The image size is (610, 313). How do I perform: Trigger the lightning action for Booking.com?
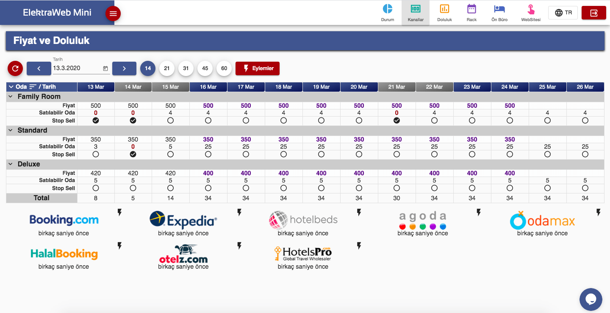click(119, 212)
